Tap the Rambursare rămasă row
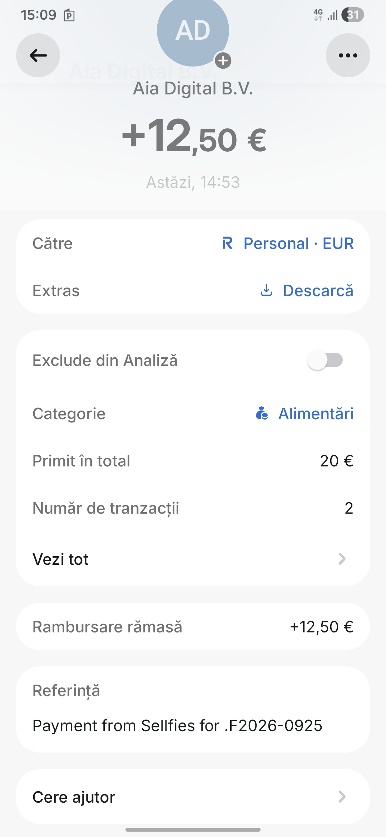The height and width of the screenshot is (837, 386). [x=193, y=627]
